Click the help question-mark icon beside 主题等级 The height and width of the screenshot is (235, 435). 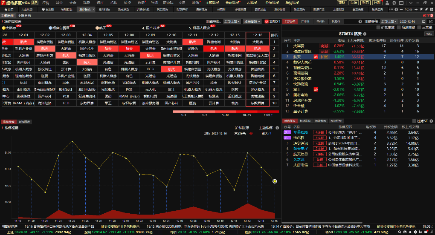click(x=360, y=21)
